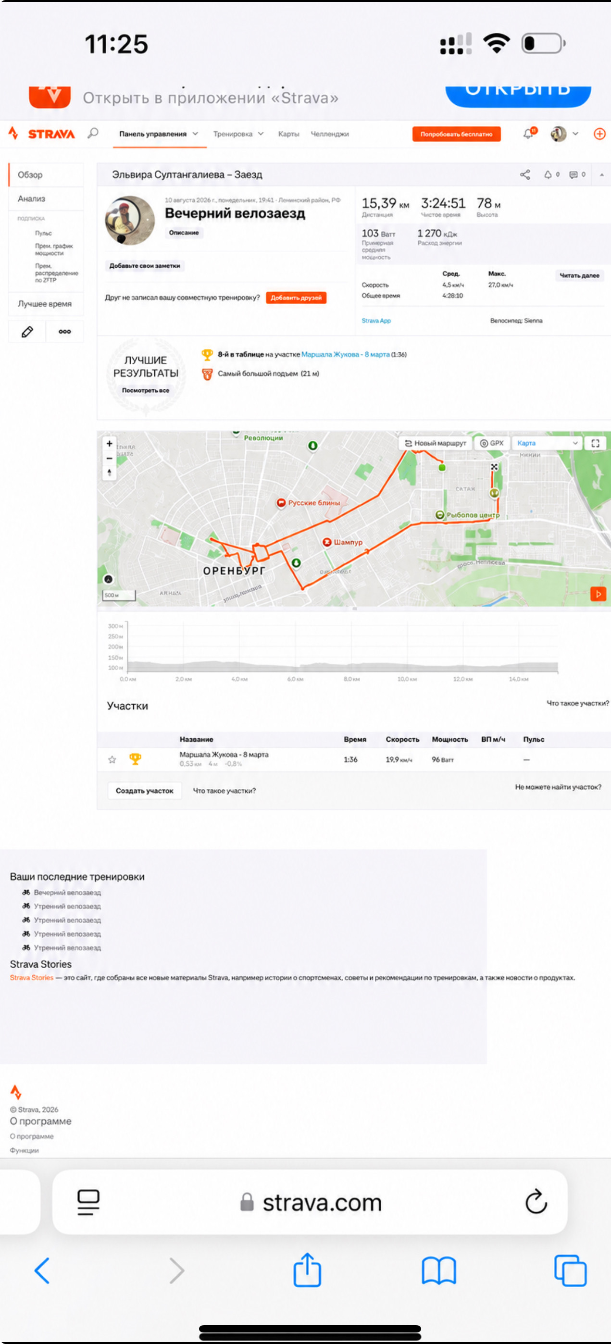Star the Маршала Жукова segment
Image resolution: width=611 pixels, height=1344 pixels.
pyautogui.click(x=112, y=759)
